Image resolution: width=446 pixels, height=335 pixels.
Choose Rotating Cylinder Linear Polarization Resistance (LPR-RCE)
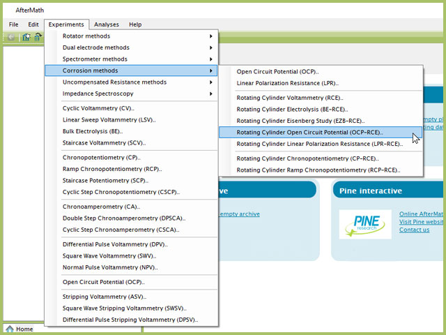(321, 144)
